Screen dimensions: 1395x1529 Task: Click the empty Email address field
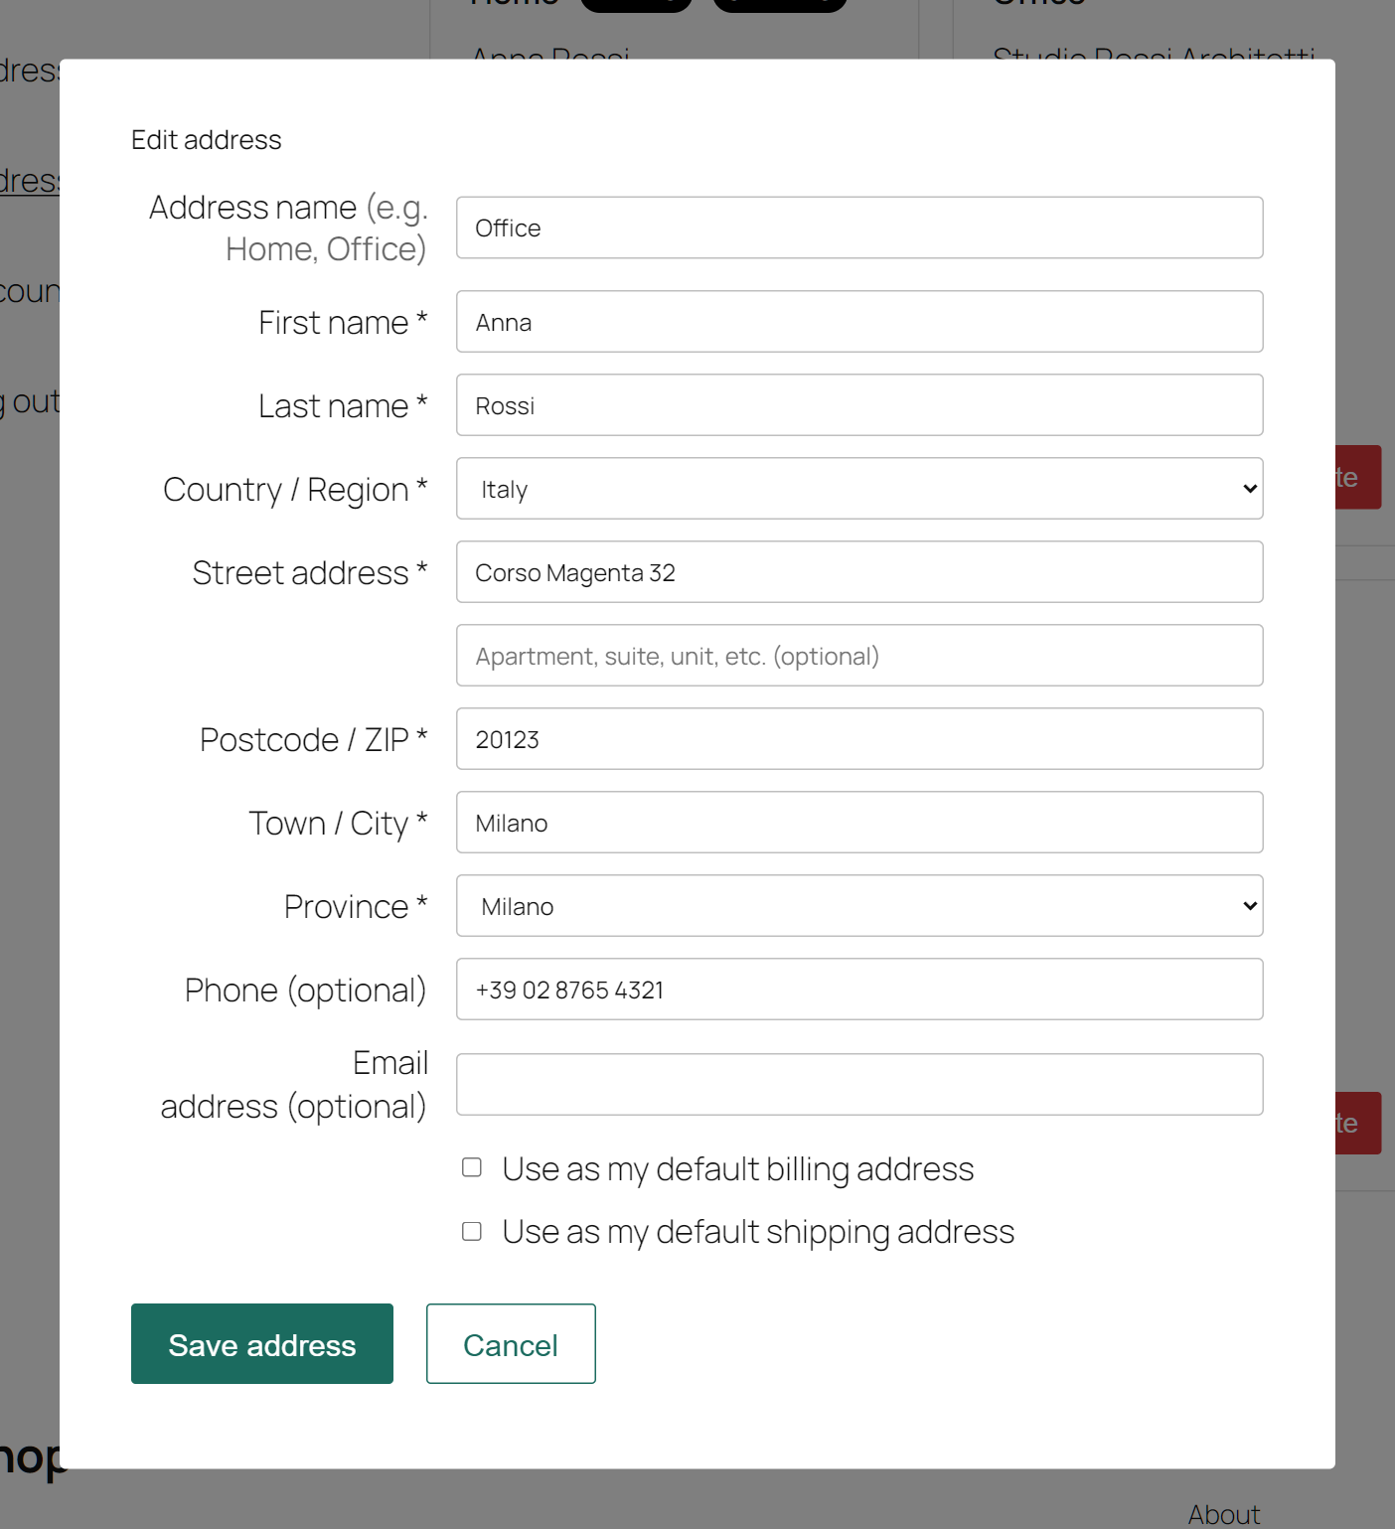point(859,1085)
